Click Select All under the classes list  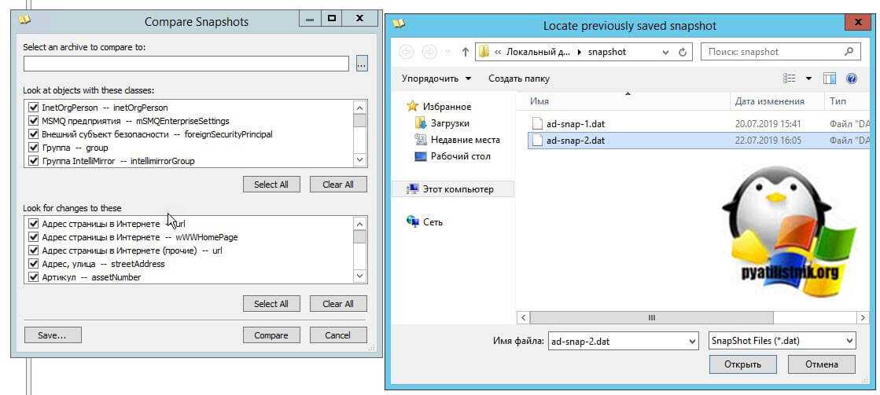(271, 185)
